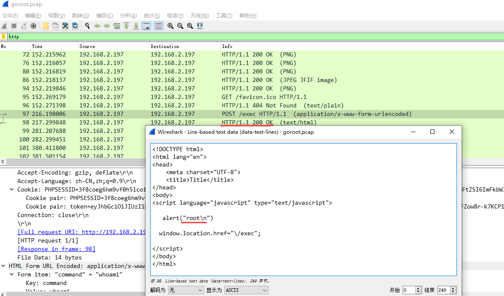Click the 结束 value field
The height and width of the screenshot is (296, 504).
pyautogui.click(x=444, y=290)
